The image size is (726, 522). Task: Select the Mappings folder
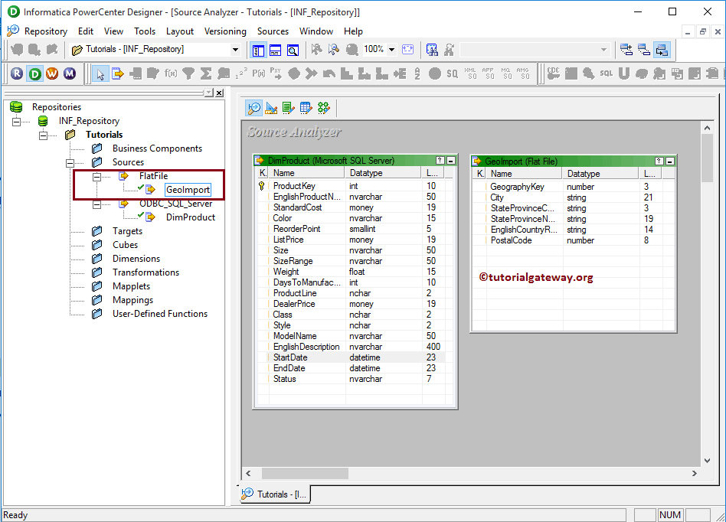pos(133,300)
